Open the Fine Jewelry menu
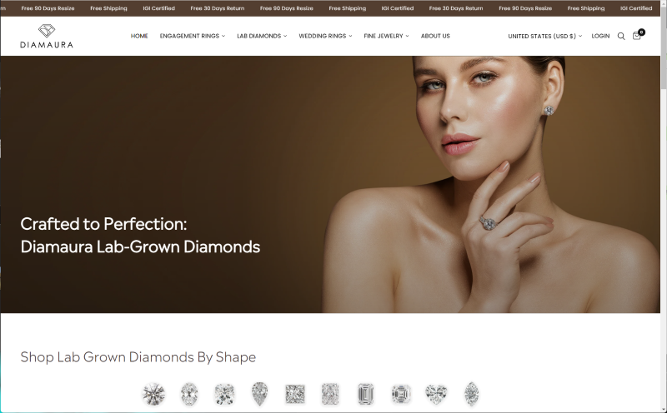 click(386, 36)
